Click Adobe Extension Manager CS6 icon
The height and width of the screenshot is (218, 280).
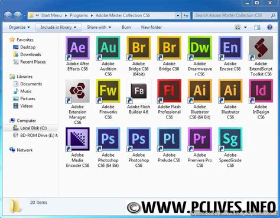(77, 91)
